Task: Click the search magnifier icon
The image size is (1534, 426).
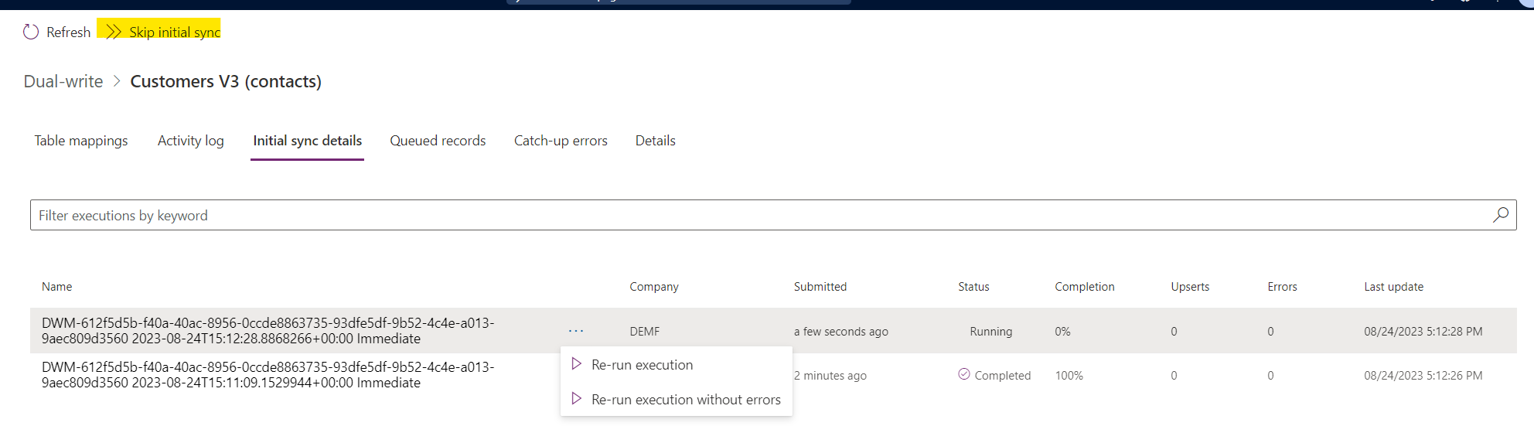Action: [x=1501, y=215]
